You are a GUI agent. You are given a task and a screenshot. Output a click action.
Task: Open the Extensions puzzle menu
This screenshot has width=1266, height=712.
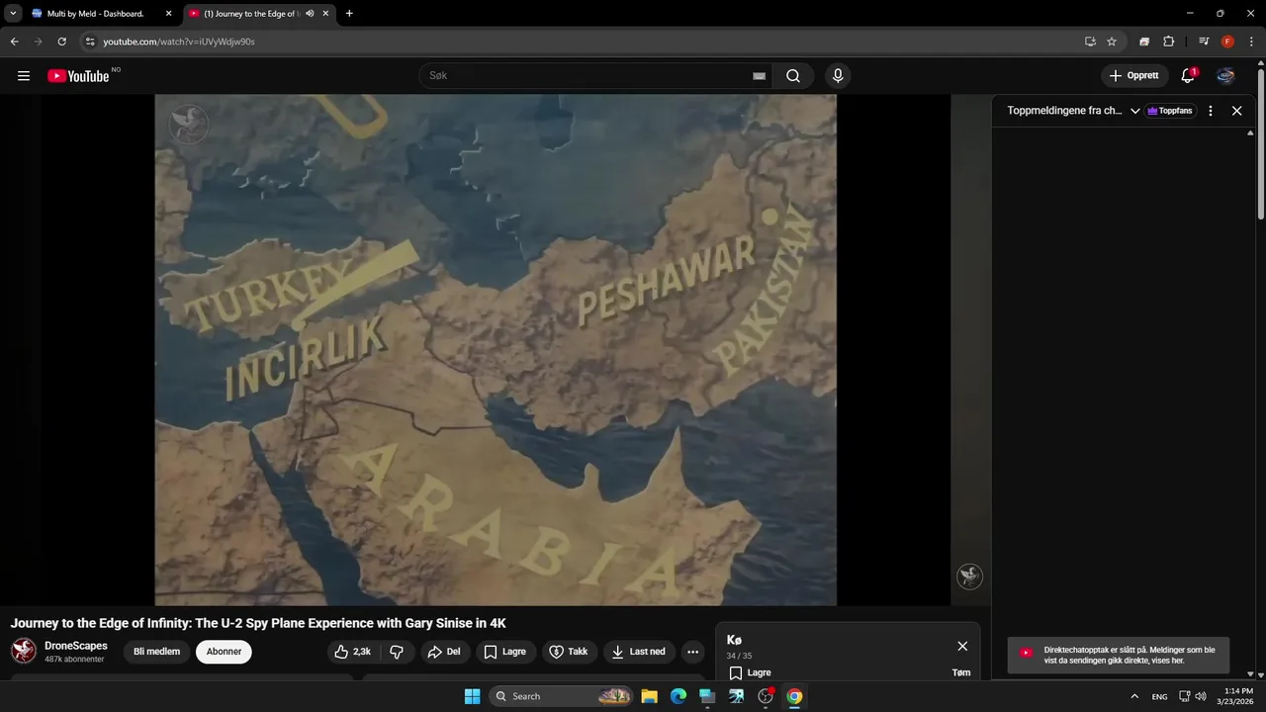pos(1168,42)
